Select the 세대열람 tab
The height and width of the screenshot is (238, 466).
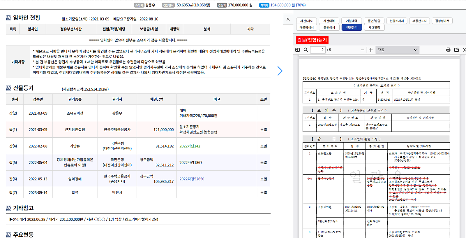(374, 27)
